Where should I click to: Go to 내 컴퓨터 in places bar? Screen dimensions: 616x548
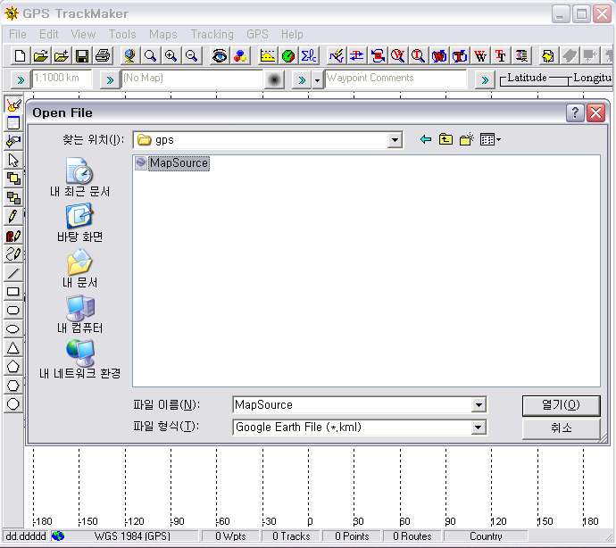pos(79,314)
